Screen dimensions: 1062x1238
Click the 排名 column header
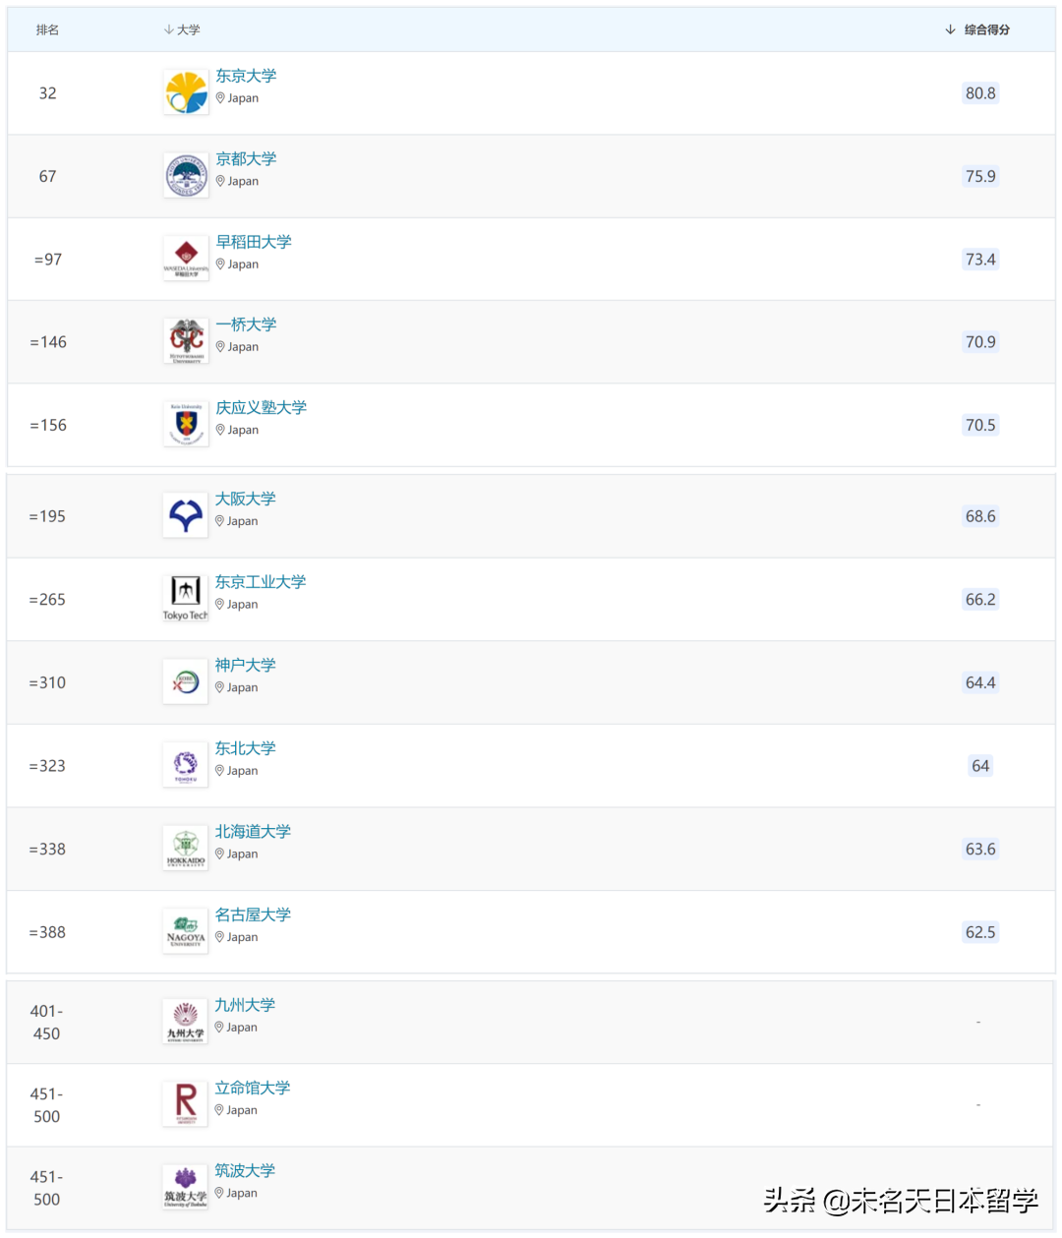tap(47, 29)
